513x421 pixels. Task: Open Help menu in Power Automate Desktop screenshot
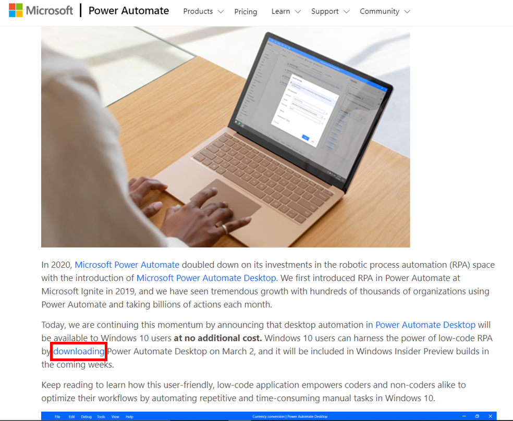coord(130,417)
